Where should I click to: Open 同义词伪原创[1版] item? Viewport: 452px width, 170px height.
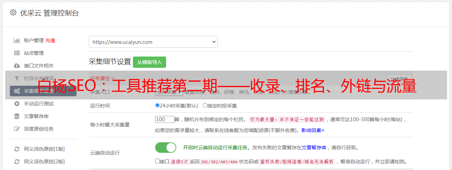point(44,149)
